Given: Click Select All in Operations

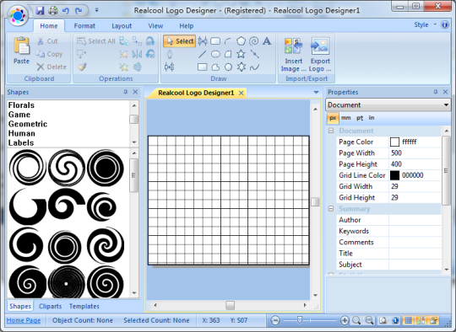Looking at the screenshot, I should tap(96, 41).
